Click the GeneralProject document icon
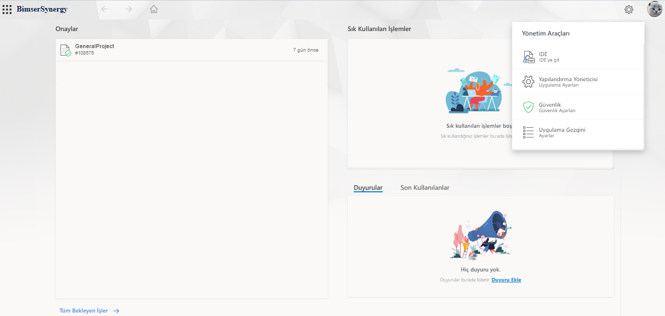Image resolution: width=665 pixels, height=316 pixels. pos(65,50)
